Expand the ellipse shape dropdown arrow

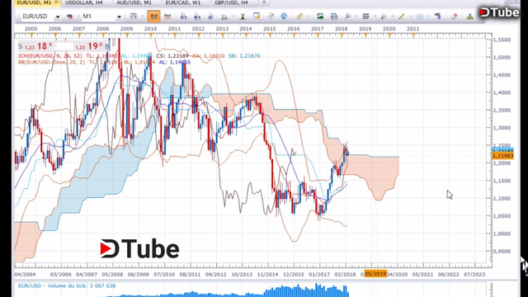(428, 16)
